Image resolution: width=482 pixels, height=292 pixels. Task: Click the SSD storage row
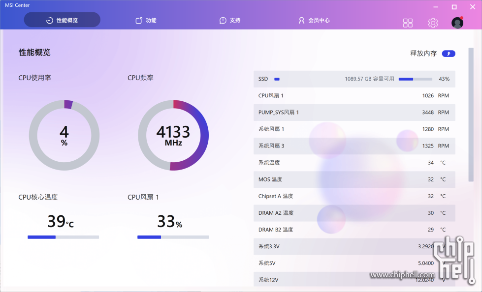(x=354, y=79)
